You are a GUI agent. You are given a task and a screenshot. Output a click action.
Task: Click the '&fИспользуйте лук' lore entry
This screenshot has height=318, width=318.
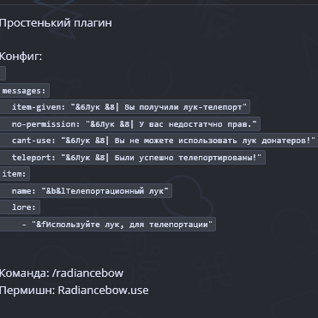pos(108,224)
